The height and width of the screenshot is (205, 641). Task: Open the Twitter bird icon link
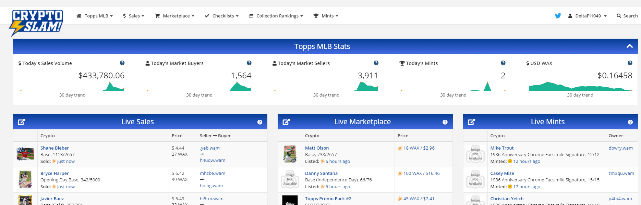[x=558, y=16]
